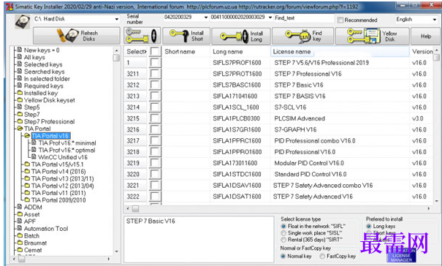Select TIA Prof v16.* optimal item
The width and height of the screenshot is (442, 266).
pos(66,150)
